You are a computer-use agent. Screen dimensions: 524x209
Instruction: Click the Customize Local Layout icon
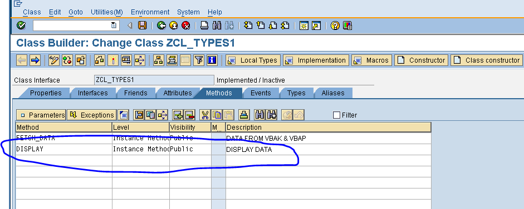pyautogui.click(x=347, y=26)
